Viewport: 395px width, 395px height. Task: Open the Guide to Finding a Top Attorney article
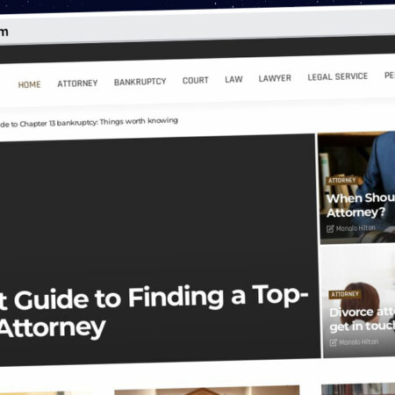coord(154,312)
